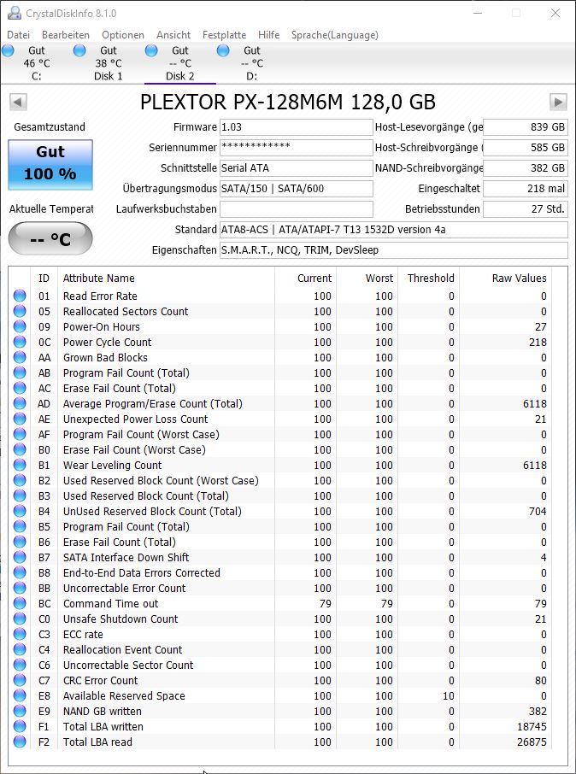Open the Datei menu
The width and height of the screenshot is (576, 774).
pos(18,35)
